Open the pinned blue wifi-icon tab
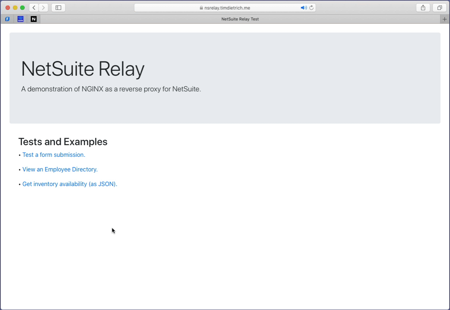The image size is (450, 310). click(20, 19)
